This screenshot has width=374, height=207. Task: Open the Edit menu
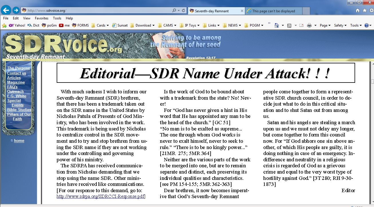point(16,18)
